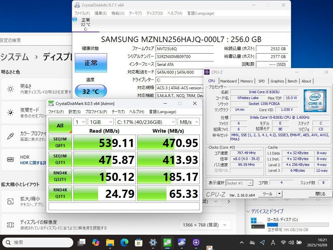The height and width of the screenshot is (250, 333).
Task: Launch Copilot from the taskbar
Action: tap(96, 243)
